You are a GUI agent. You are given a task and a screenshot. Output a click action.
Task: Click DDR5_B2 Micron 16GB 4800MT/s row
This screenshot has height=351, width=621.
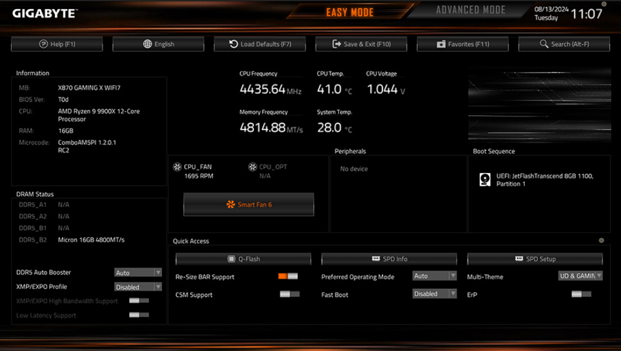pos(72,240)
